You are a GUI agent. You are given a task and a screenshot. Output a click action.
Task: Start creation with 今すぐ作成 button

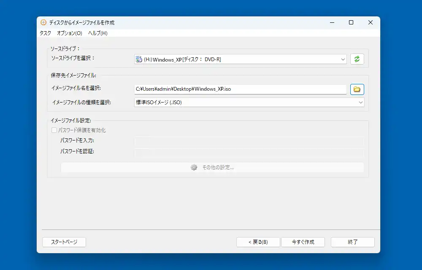[x=303, y=242]
